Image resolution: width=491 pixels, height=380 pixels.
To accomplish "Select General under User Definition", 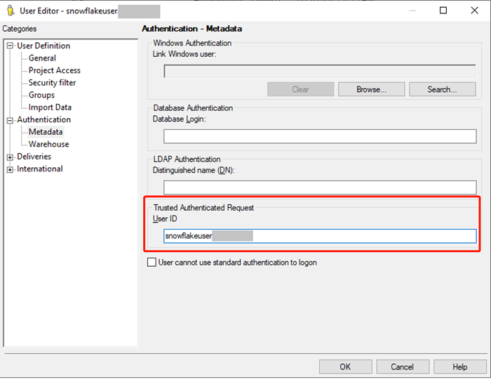I will tap(42, 58).
